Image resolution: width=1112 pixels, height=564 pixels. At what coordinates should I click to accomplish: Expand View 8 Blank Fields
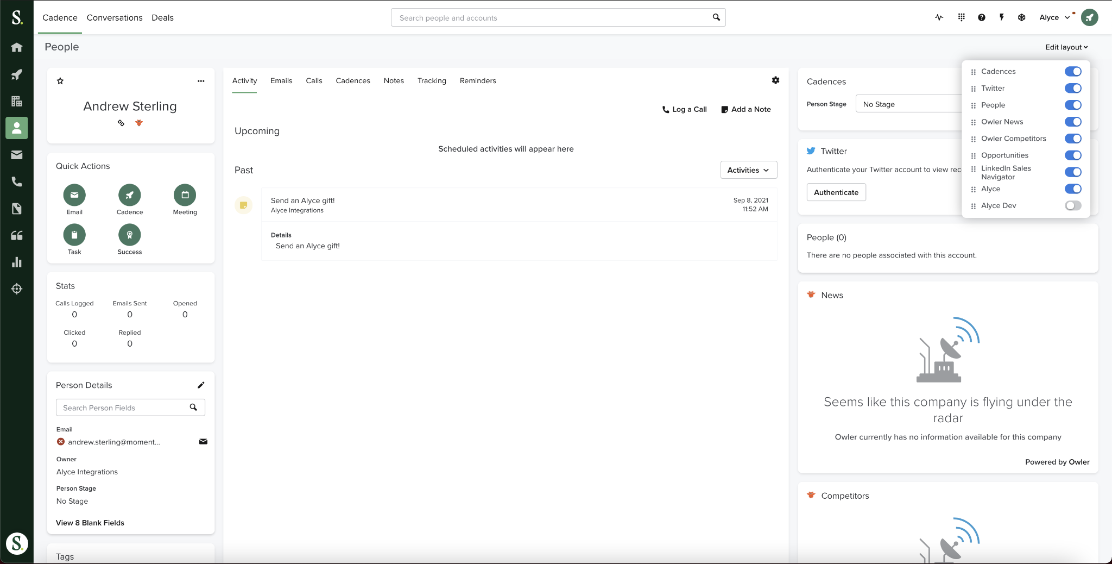(90, 523)
